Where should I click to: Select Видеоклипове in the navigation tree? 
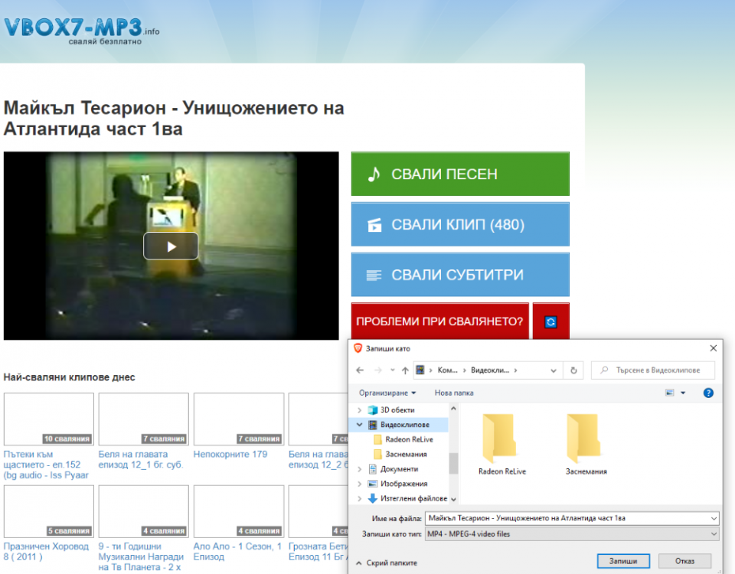tap(404, 425)
